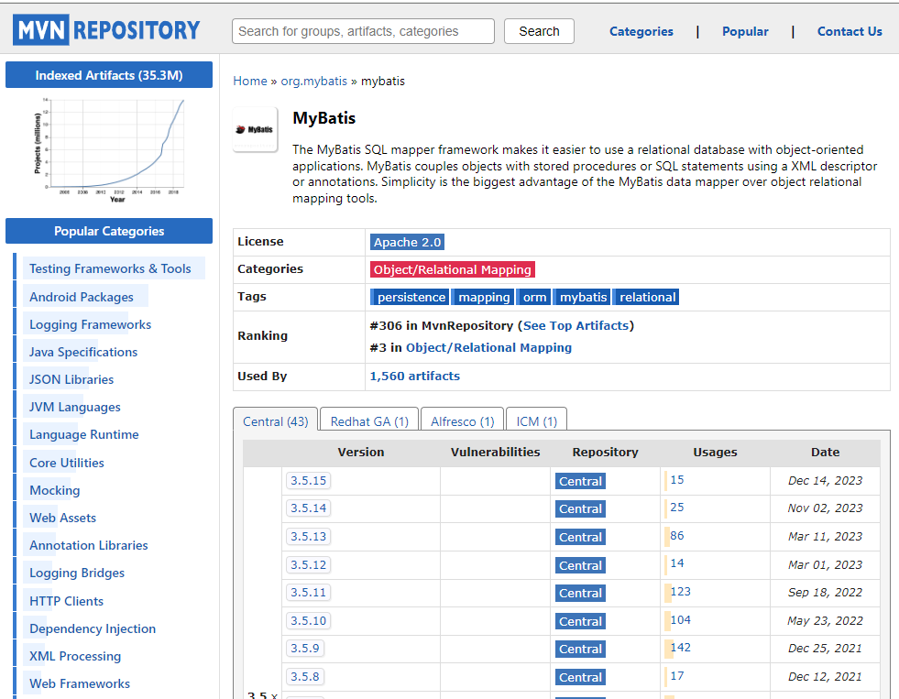
Task: Open Java Specifications category
Action: click(83, 352)
